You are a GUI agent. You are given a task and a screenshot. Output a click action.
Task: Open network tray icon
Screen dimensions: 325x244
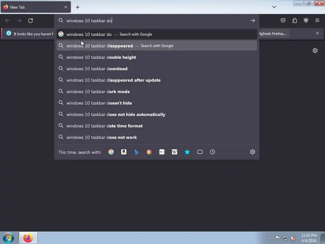(285, 238)
